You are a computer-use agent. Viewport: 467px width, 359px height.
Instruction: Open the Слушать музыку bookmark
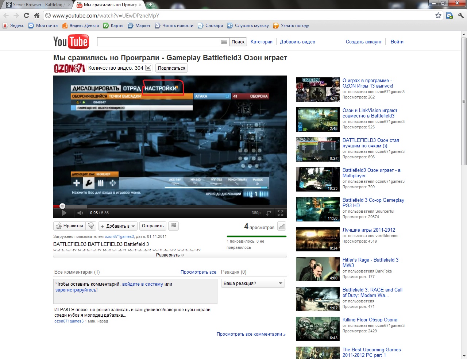[248, 26]
